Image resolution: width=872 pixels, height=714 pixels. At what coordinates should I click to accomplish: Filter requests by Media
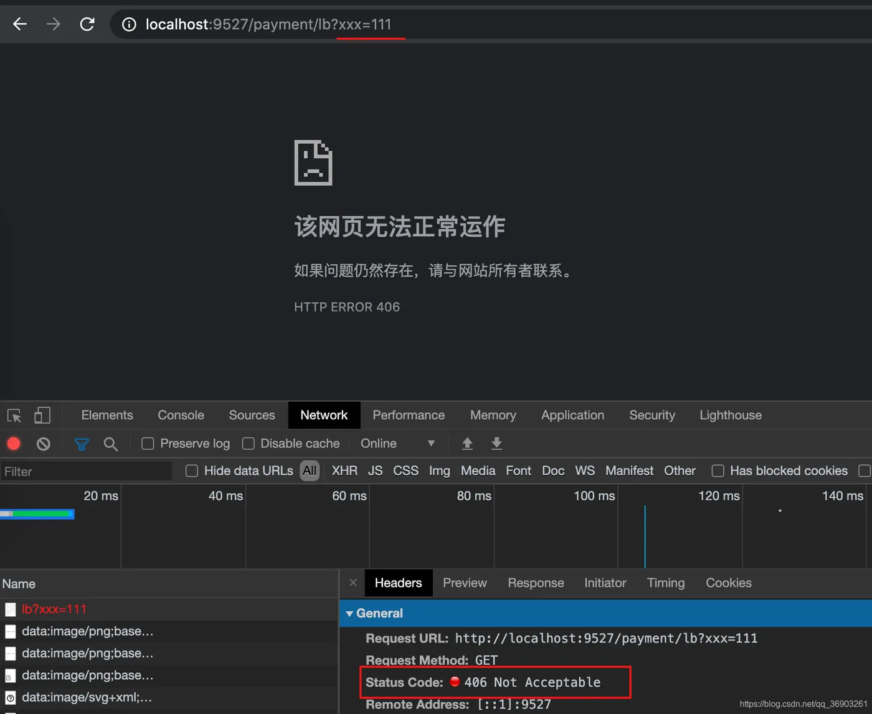pos(478,471)
